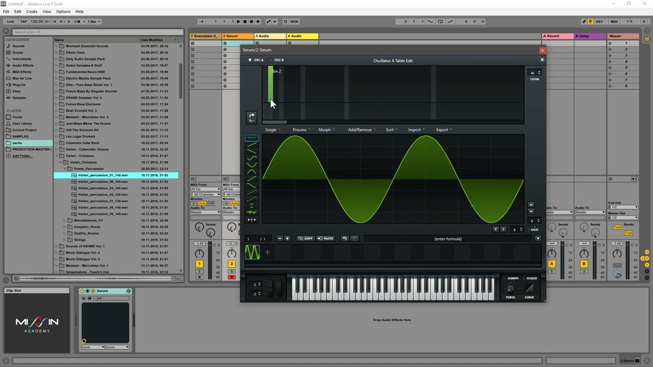Open the Import dropdown menu

coord(416,129)
